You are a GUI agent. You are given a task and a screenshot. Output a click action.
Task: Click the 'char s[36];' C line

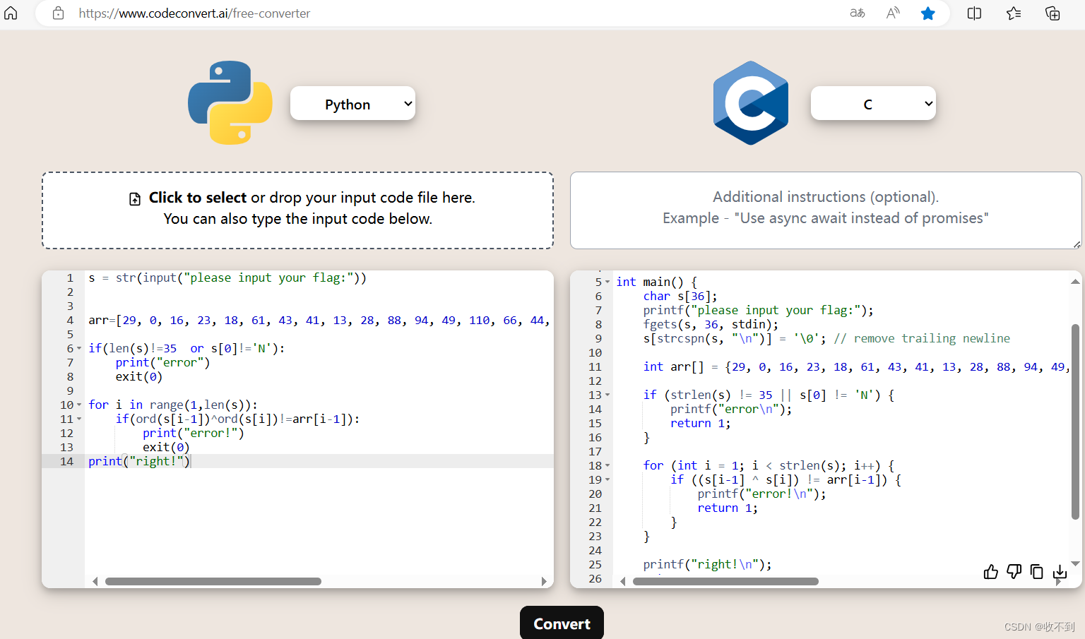pos(680,297)
